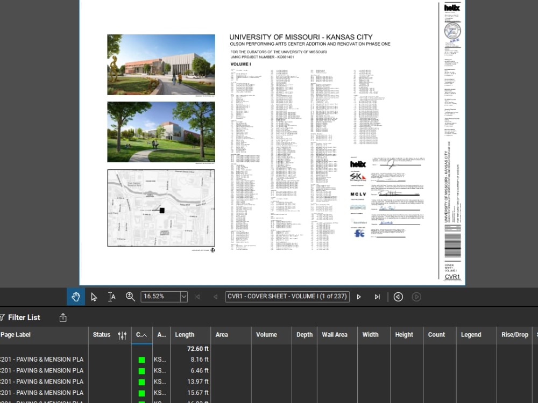538x403 pixels.
Task: Click the export markups share icon
Action: coord(63,318)
